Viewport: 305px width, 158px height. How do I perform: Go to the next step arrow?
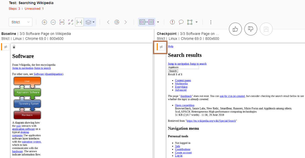(x=125, y=22)
